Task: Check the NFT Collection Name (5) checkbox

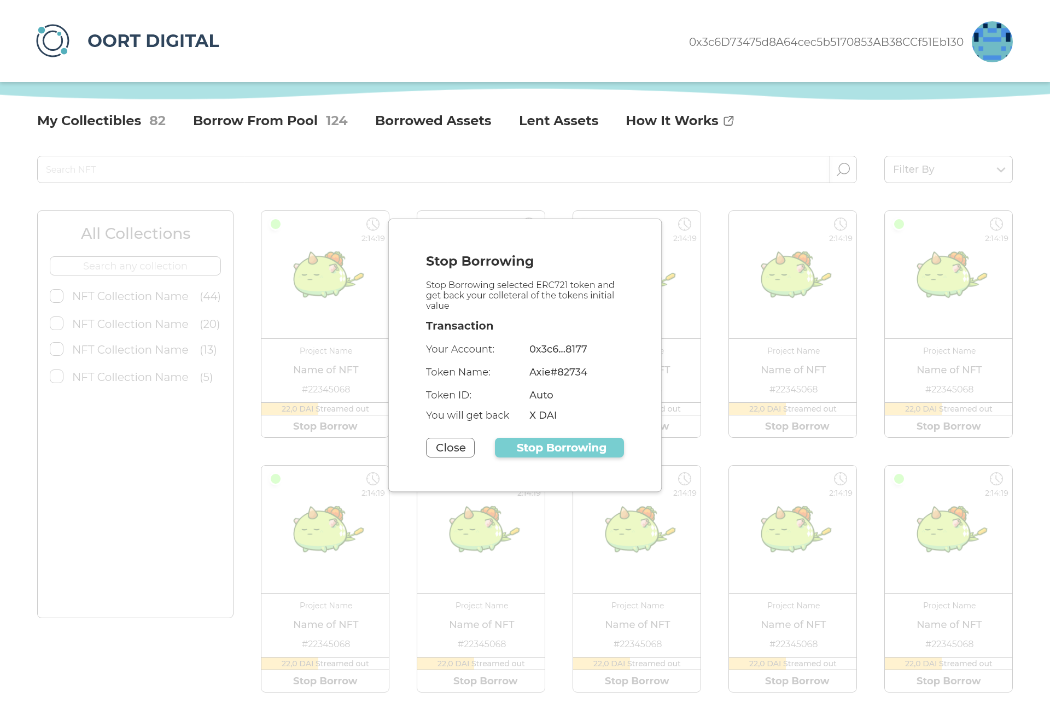Action: click(x=57, y=376)
